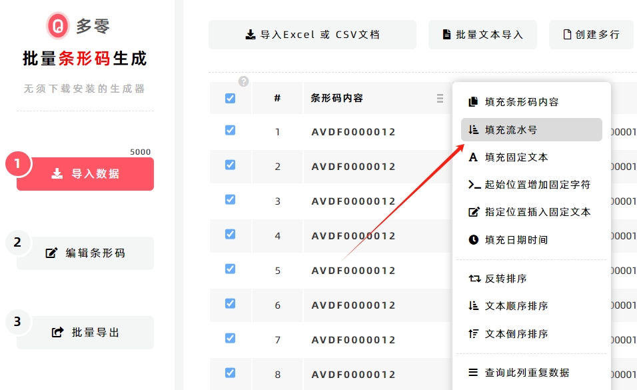
Task: Click the 5000 count label
Action: (140, 152)
